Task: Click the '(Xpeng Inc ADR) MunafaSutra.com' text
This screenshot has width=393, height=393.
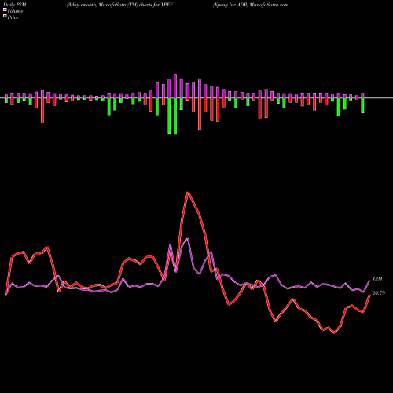Action: [251, 5]
